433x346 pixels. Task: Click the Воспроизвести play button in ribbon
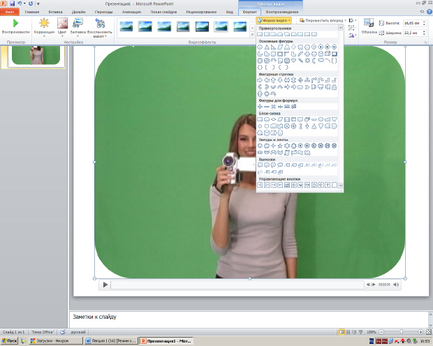coord(15,27)
